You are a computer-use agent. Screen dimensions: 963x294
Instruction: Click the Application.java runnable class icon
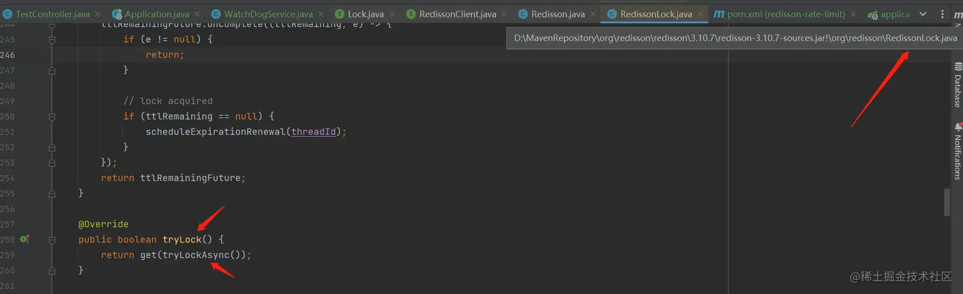(117, 14)
